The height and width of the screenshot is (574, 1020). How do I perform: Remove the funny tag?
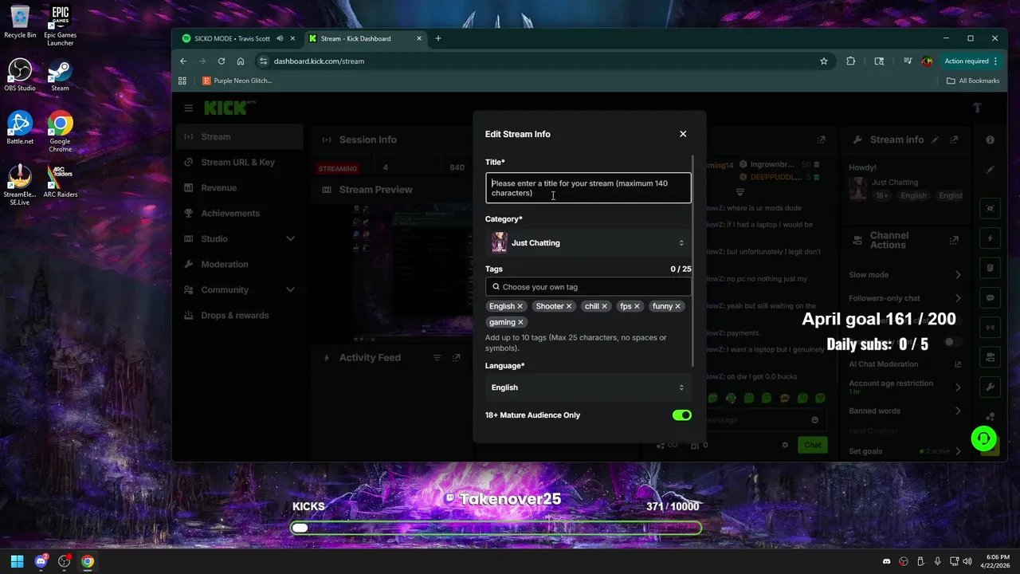(x=678, y=306)
